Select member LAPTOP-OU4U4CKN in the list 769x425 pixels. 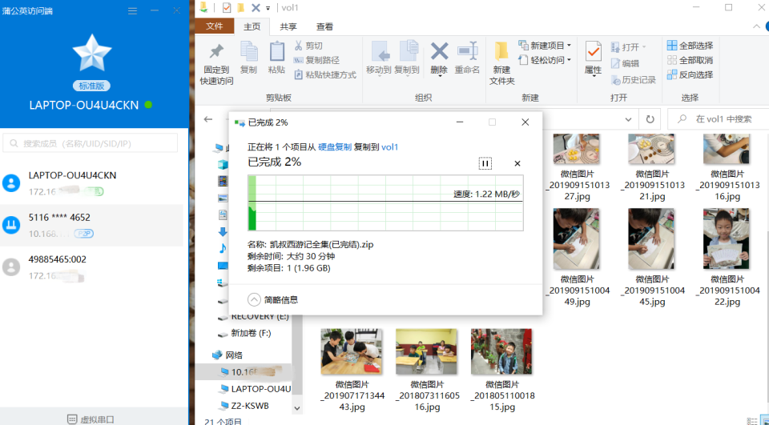tap(91, 183)
